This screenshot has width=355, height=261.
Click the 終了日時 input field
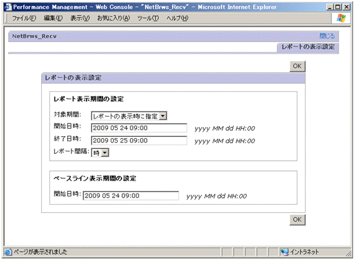pyautogui.click(x=139, y=141)
